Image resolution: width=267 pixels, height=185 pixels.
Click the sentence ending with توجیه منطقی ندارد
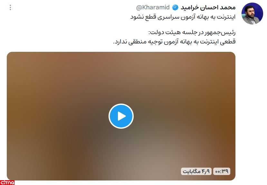coord(174,42)
